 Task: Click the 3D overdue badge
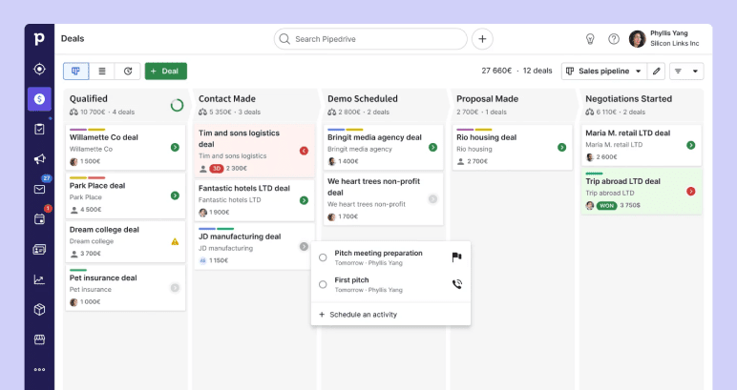(216, 168)
